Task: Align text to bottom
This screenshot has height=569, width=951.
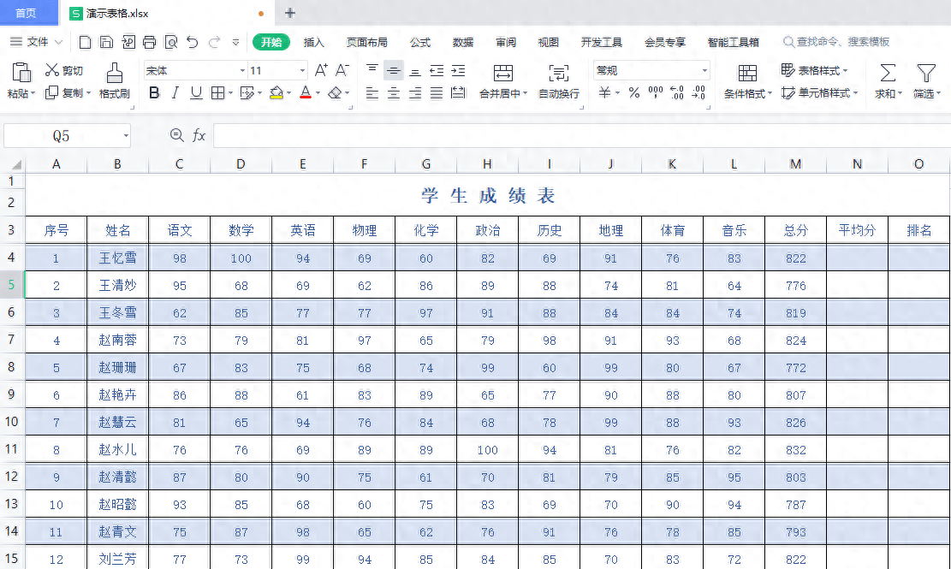Action: point(415,70)
